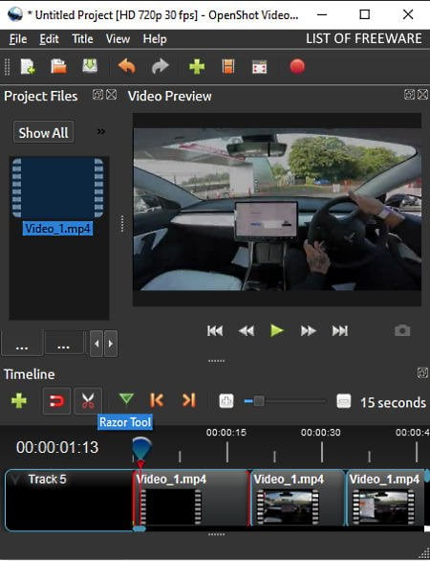Click the camera Save Frame icon
The image size is (430, 561).
coord(402,330)
